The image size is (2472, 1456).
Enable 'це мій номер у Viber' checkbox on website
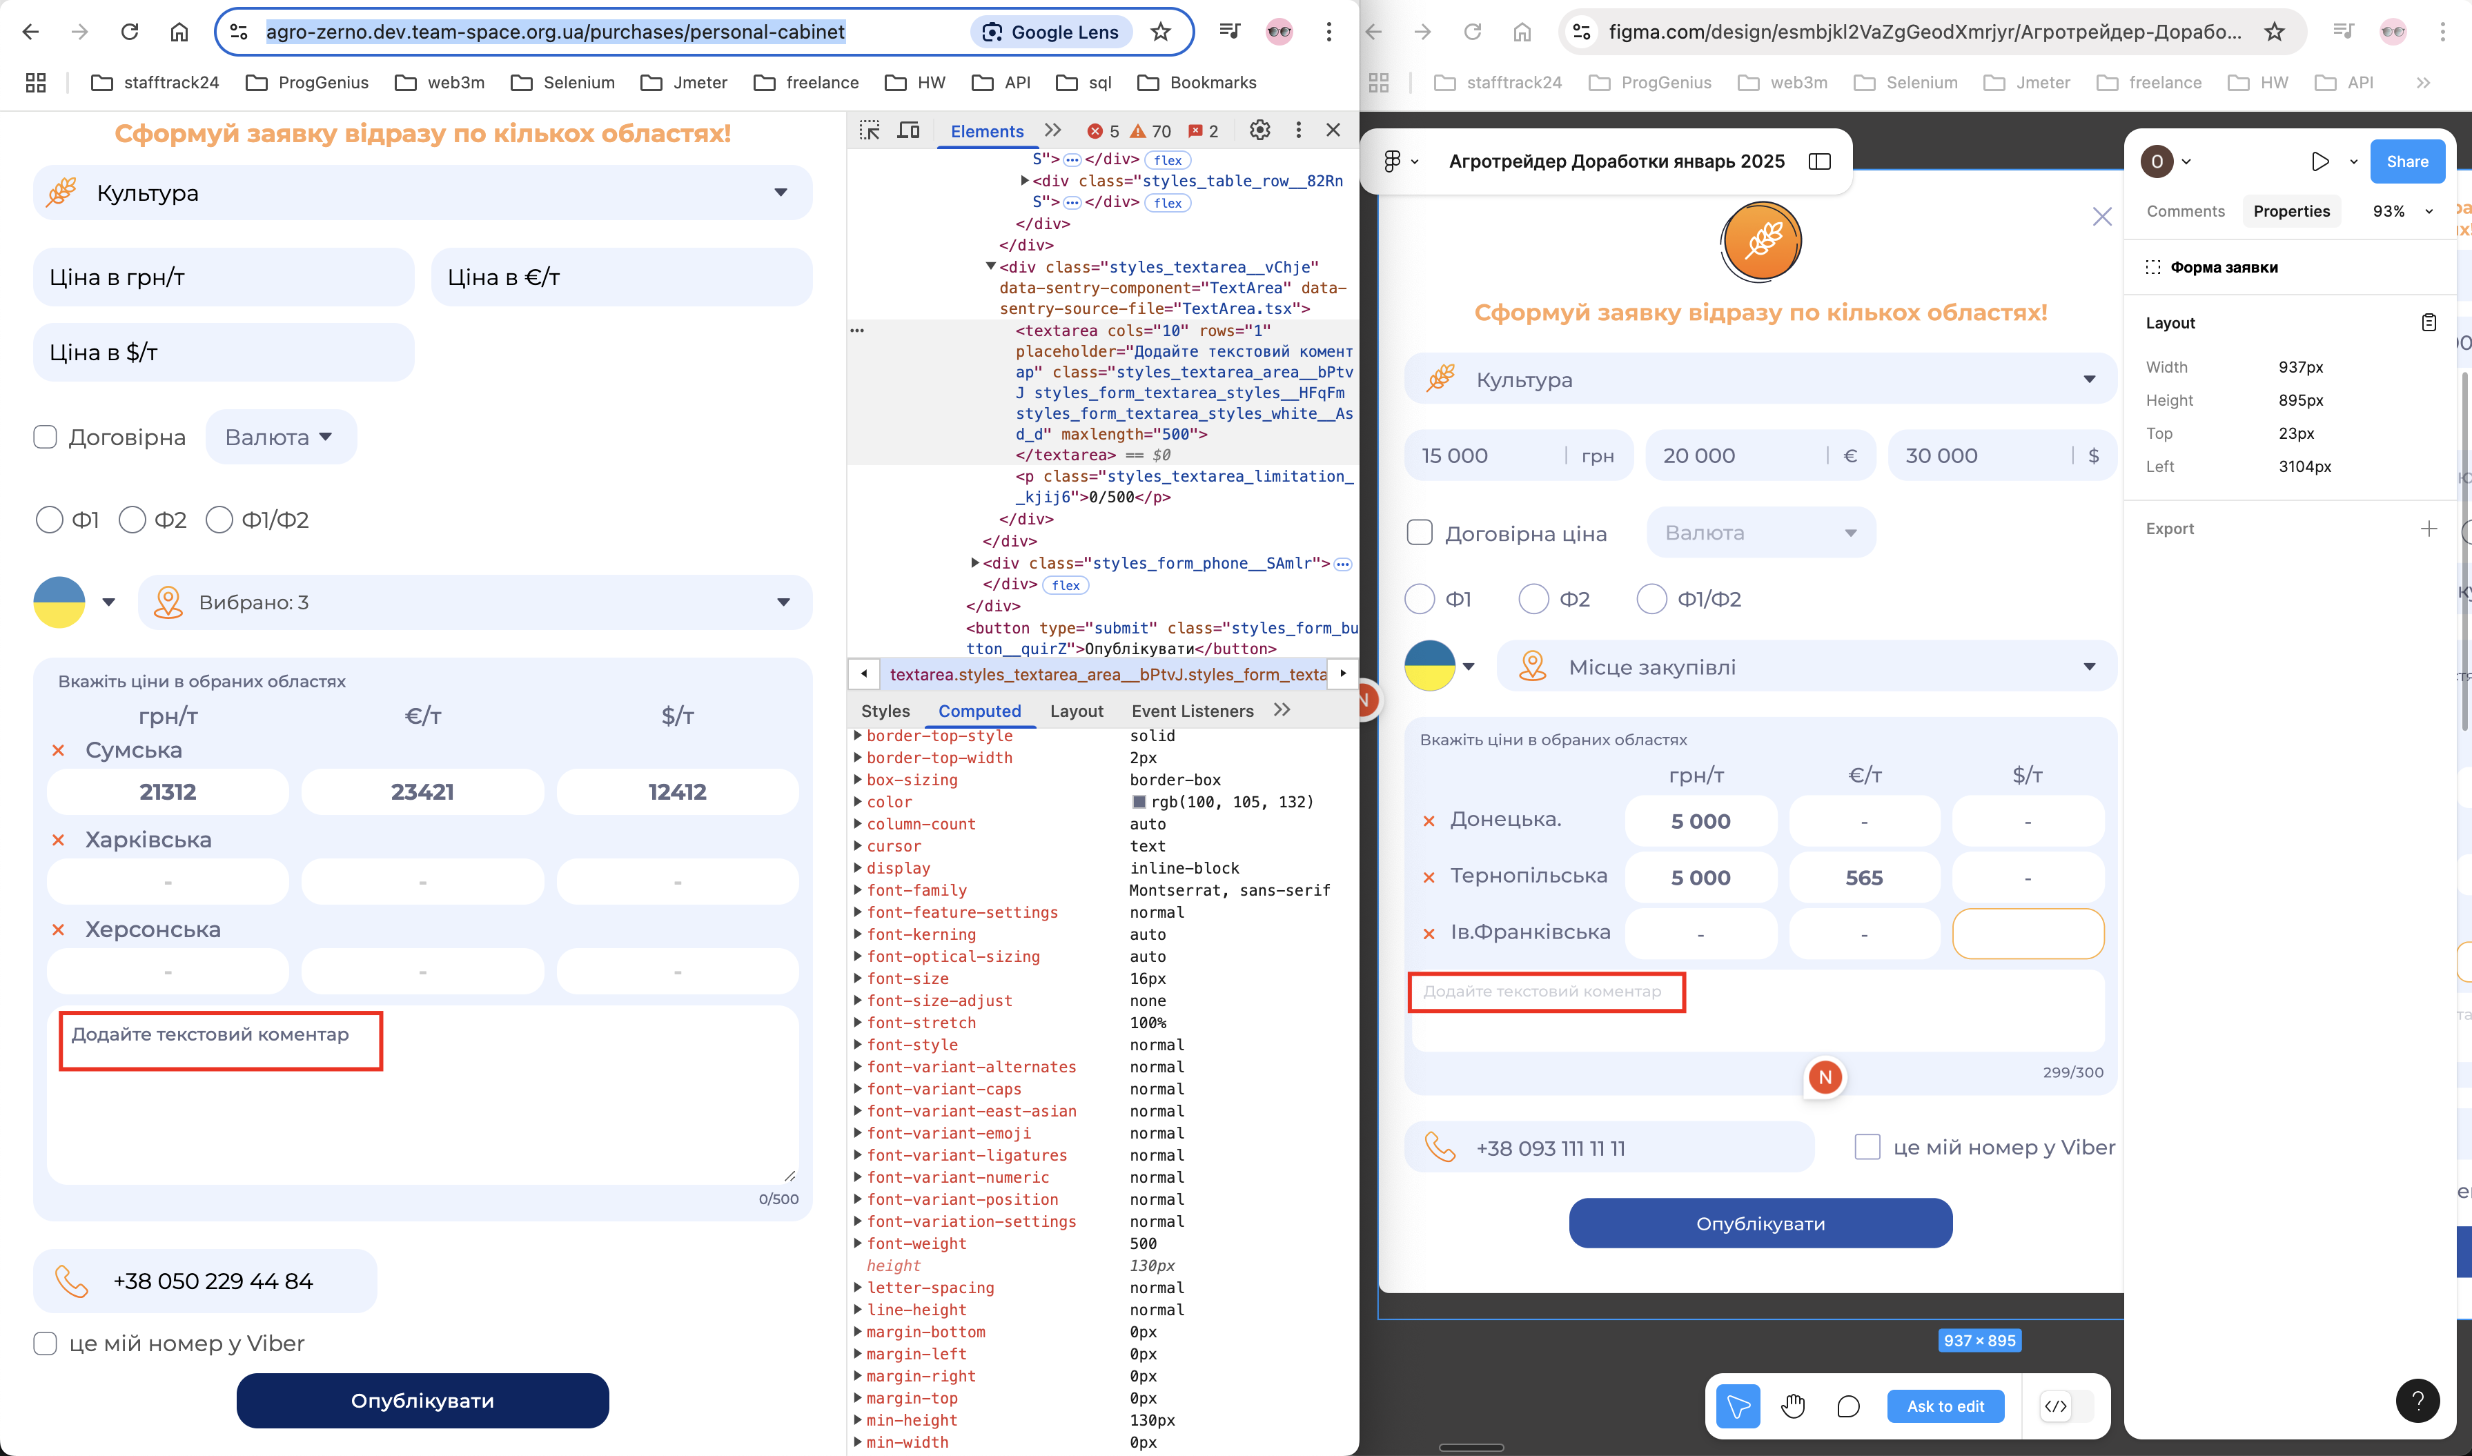[45, 1343]
